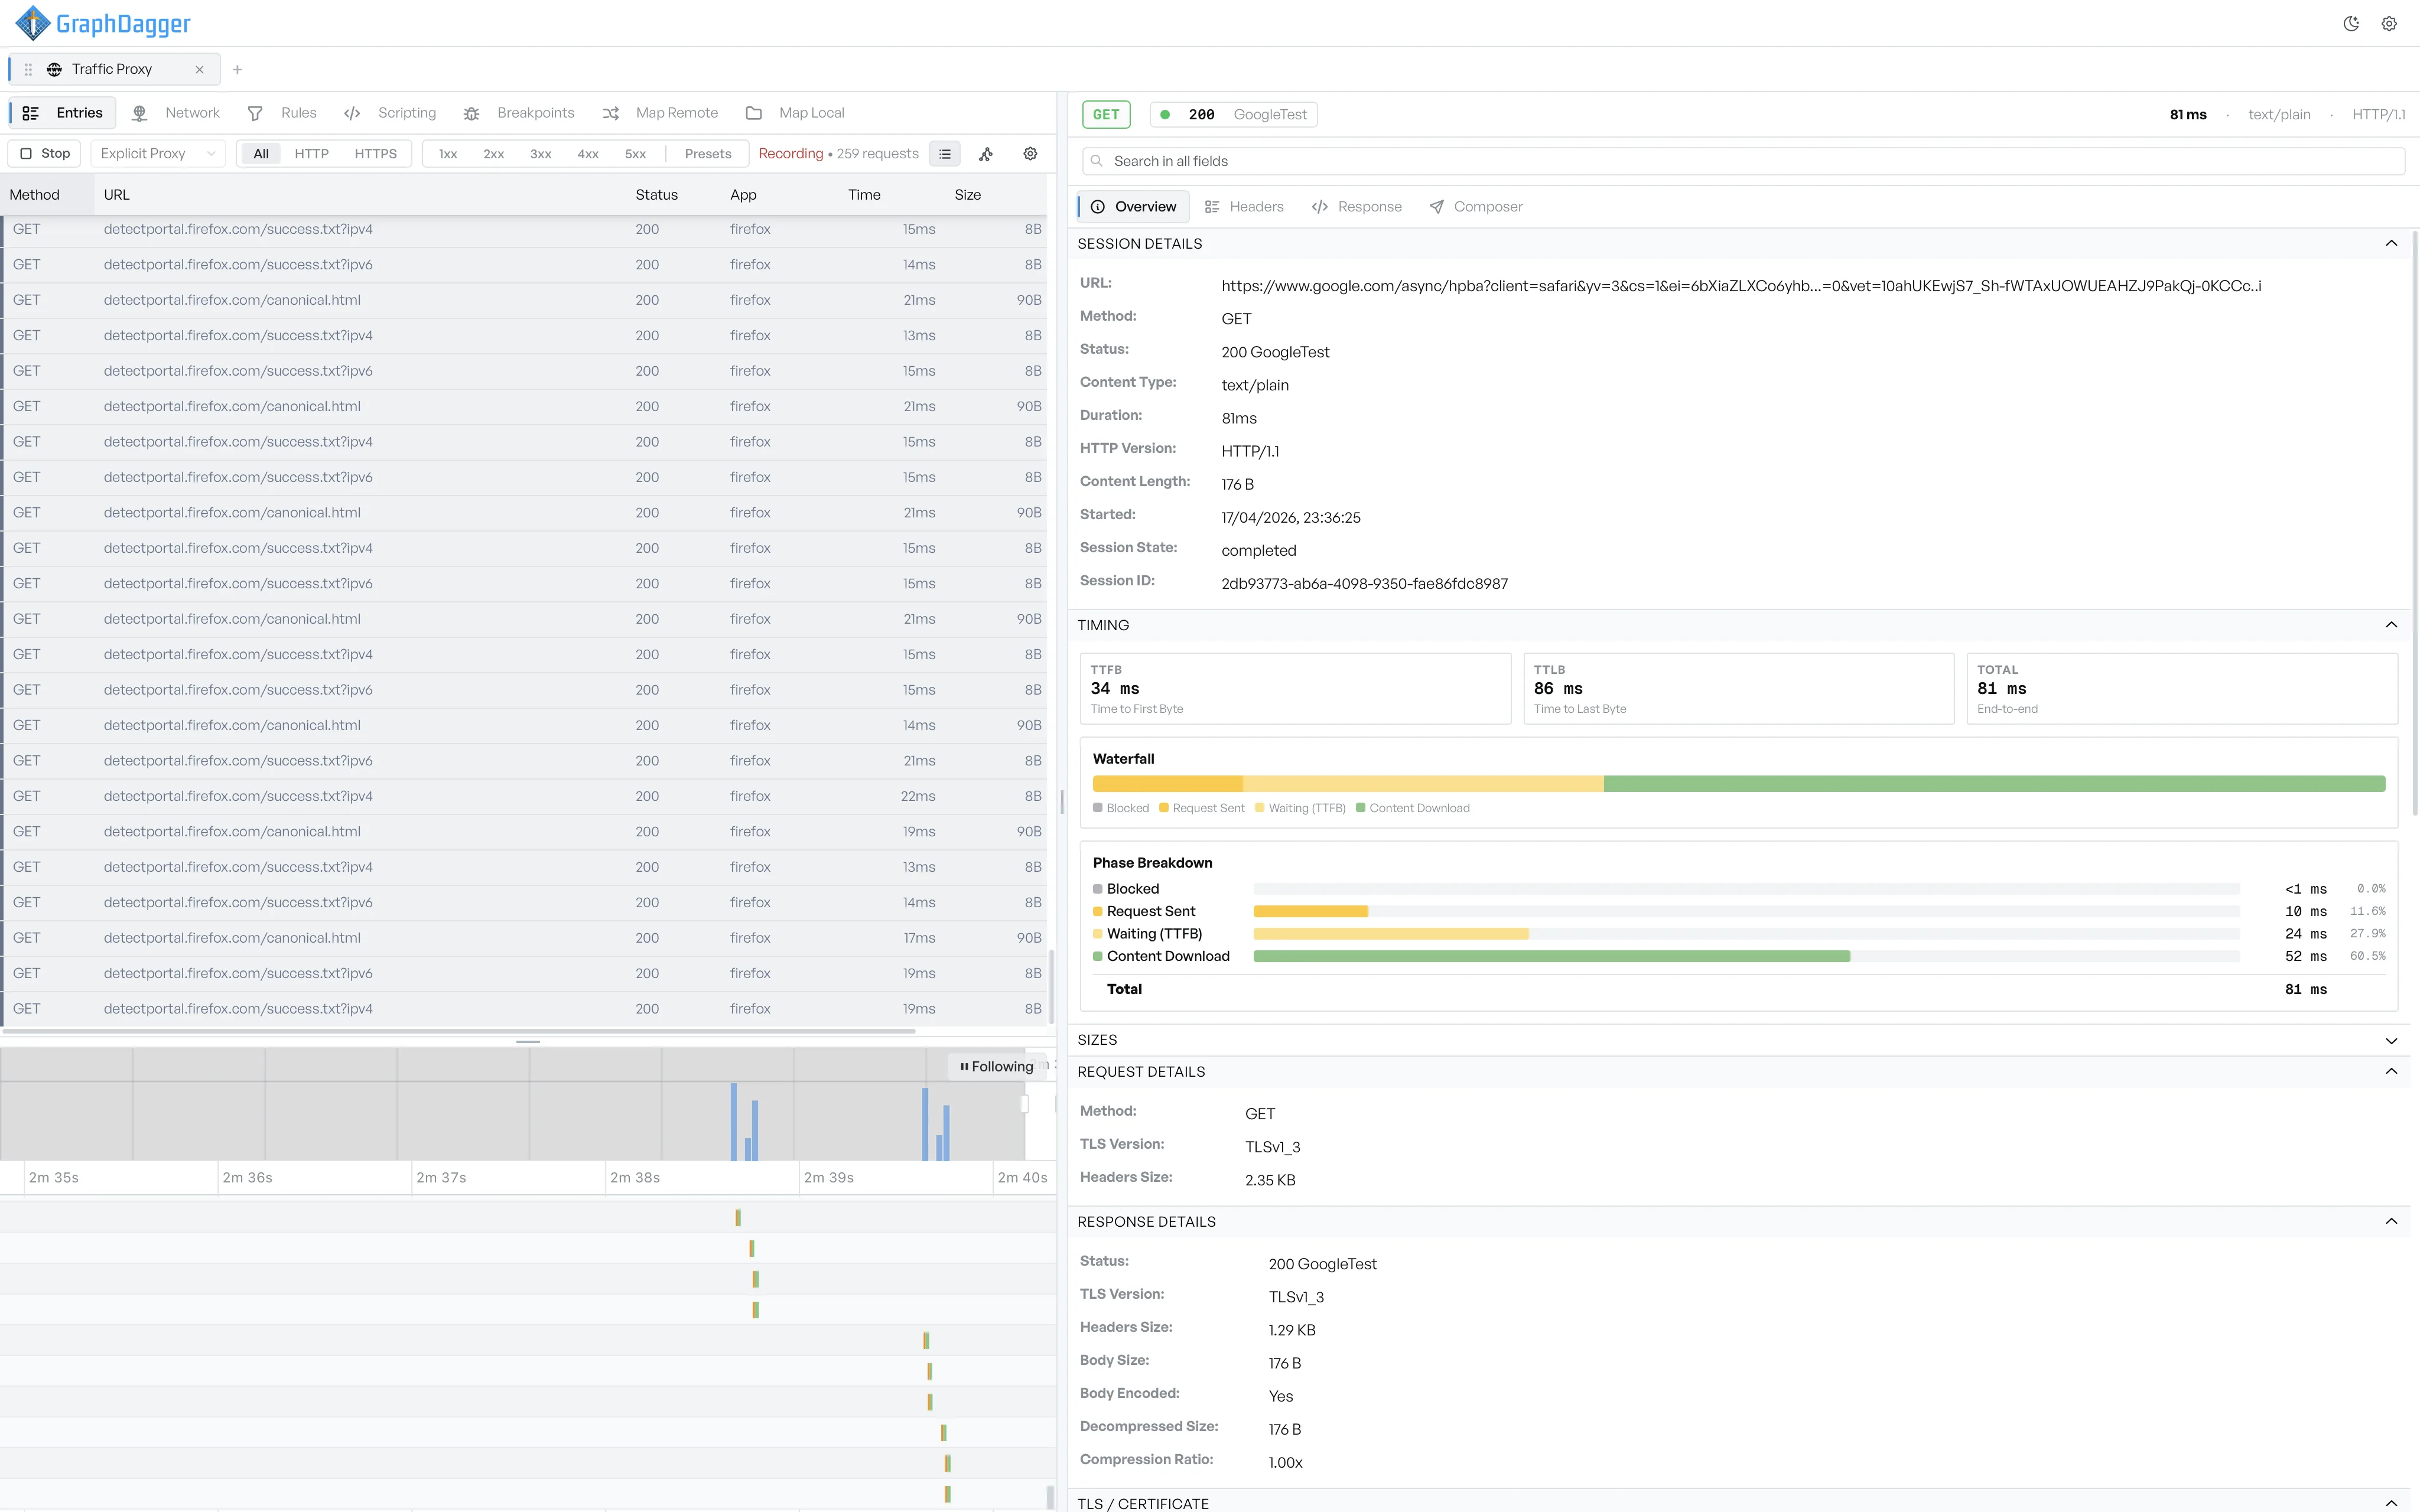Open the Presets filter menu
This screenshot has height=1512, width=2420.
708,153
